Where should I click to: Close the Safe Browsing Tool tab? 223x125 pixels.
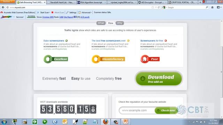[x=45, y=2]
